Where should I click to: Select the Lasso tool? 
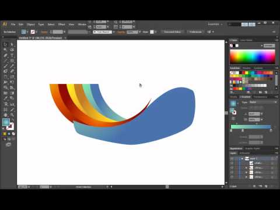pos(12,50)
